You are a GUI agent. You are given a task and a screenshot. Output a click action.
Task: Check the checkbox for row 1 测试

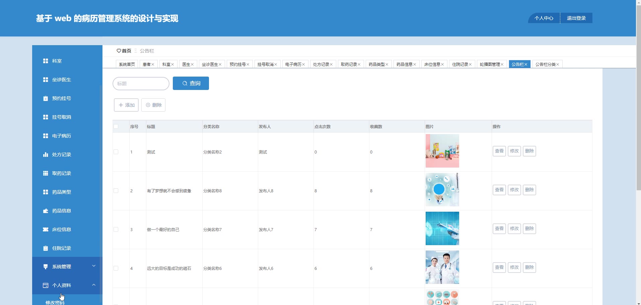point(116,152)
